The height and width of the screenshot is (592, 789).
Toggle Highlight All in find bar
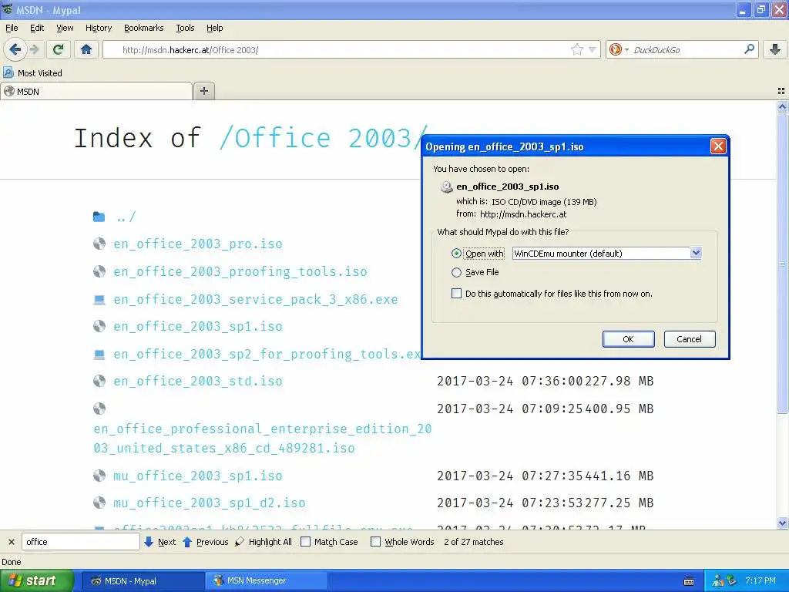264,542
